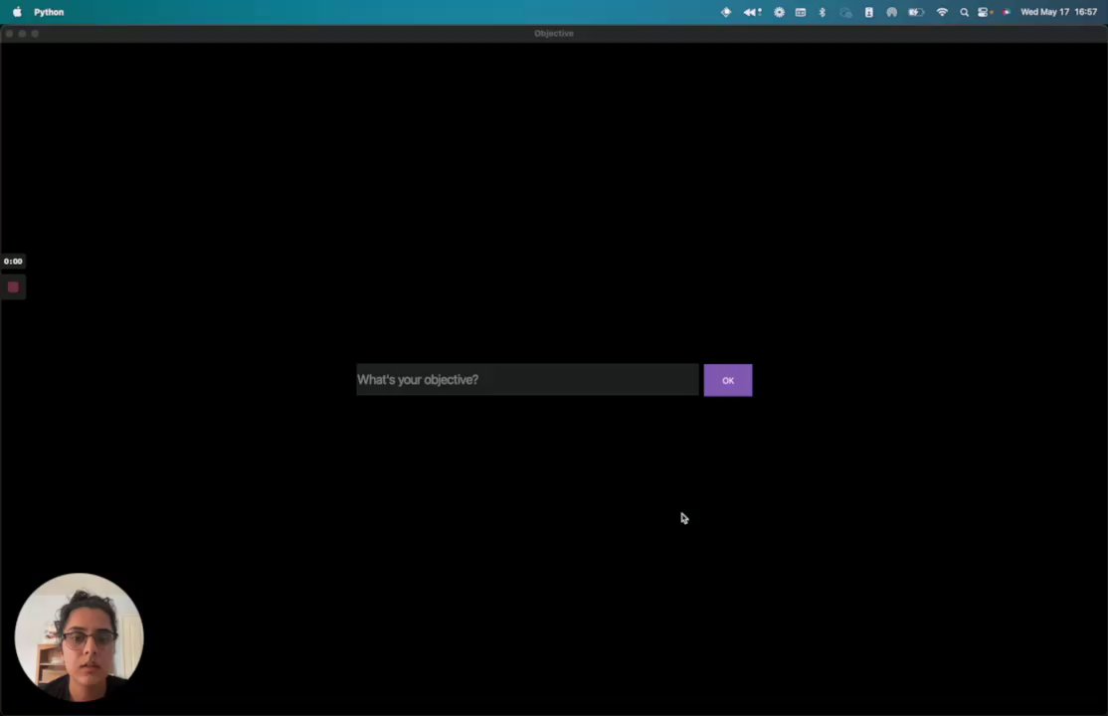This screenshot has width=1108, height=716.
Task: Click the diamond-shaped menu bar icon
Action: coord(726,12)
